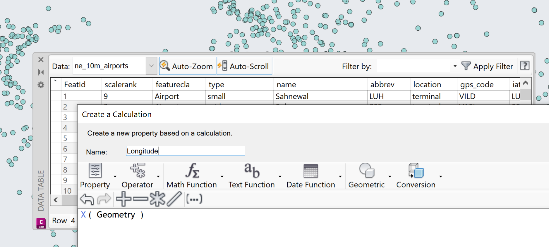The width and height of the screenshot is (549, 247).
Task: Open the Math Function icon
Action: pyautogui.click(x=192, y=171)
